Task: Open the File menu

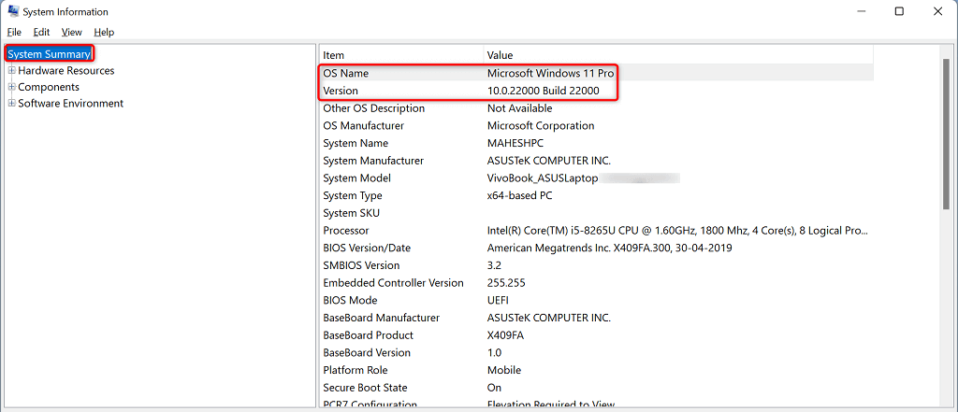Action: point(14,33)
